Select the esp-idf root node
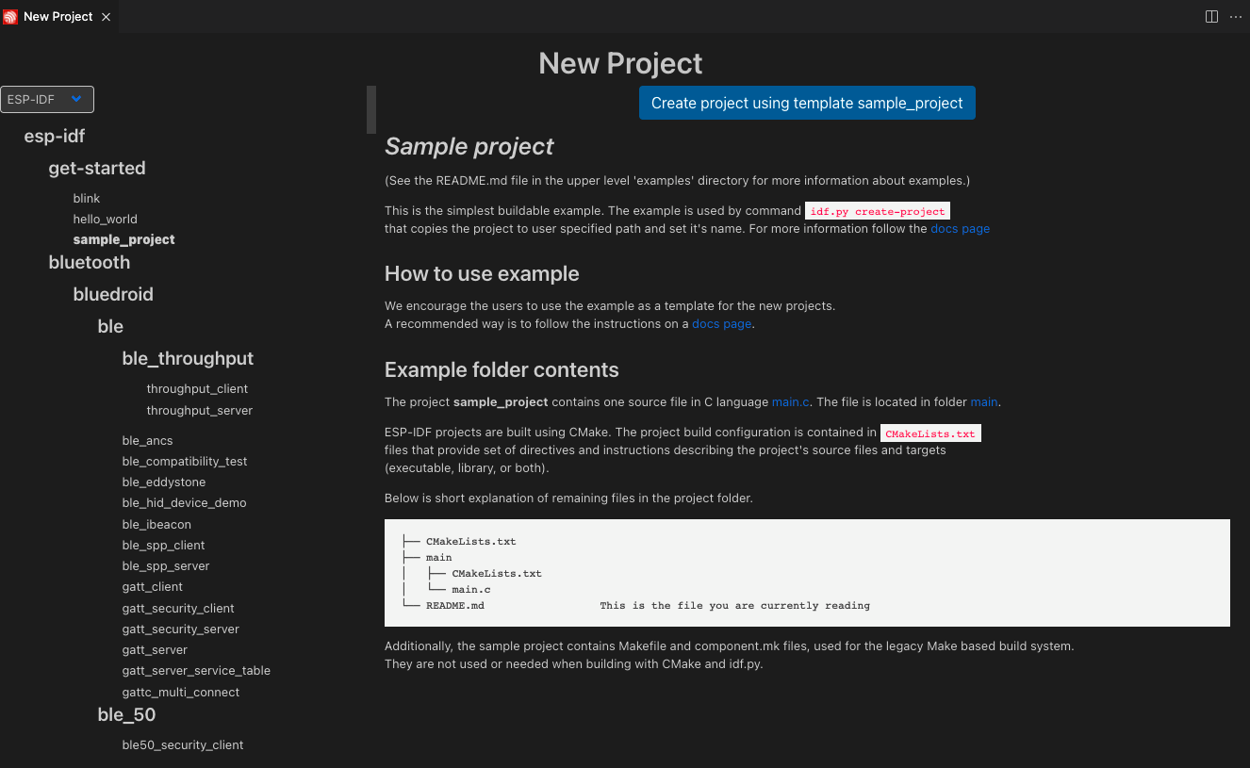1250x768 pixels. [54, 136]
